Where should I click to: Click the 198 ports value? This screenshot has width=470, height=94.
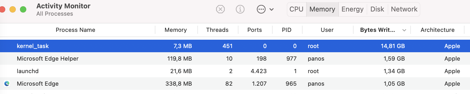262,58
